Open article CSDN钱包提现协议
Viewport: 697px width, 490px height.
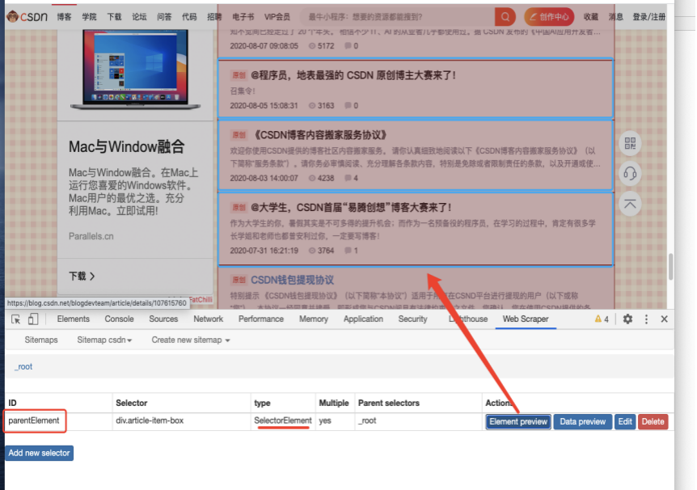[292, 280]
